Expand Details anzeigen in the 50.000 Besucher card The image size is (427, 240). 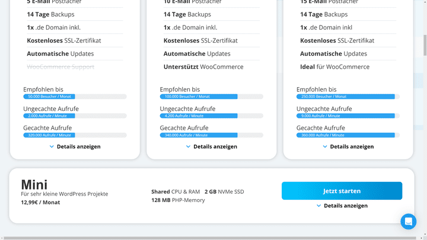point(75,147)
